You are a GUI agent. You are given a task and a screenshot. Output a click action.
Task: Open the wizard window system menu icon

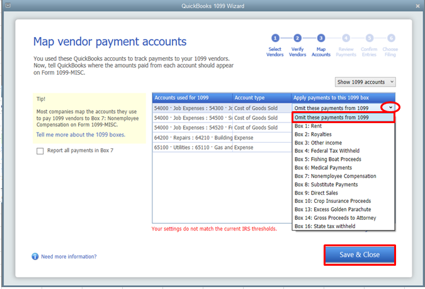click(8, 6)
